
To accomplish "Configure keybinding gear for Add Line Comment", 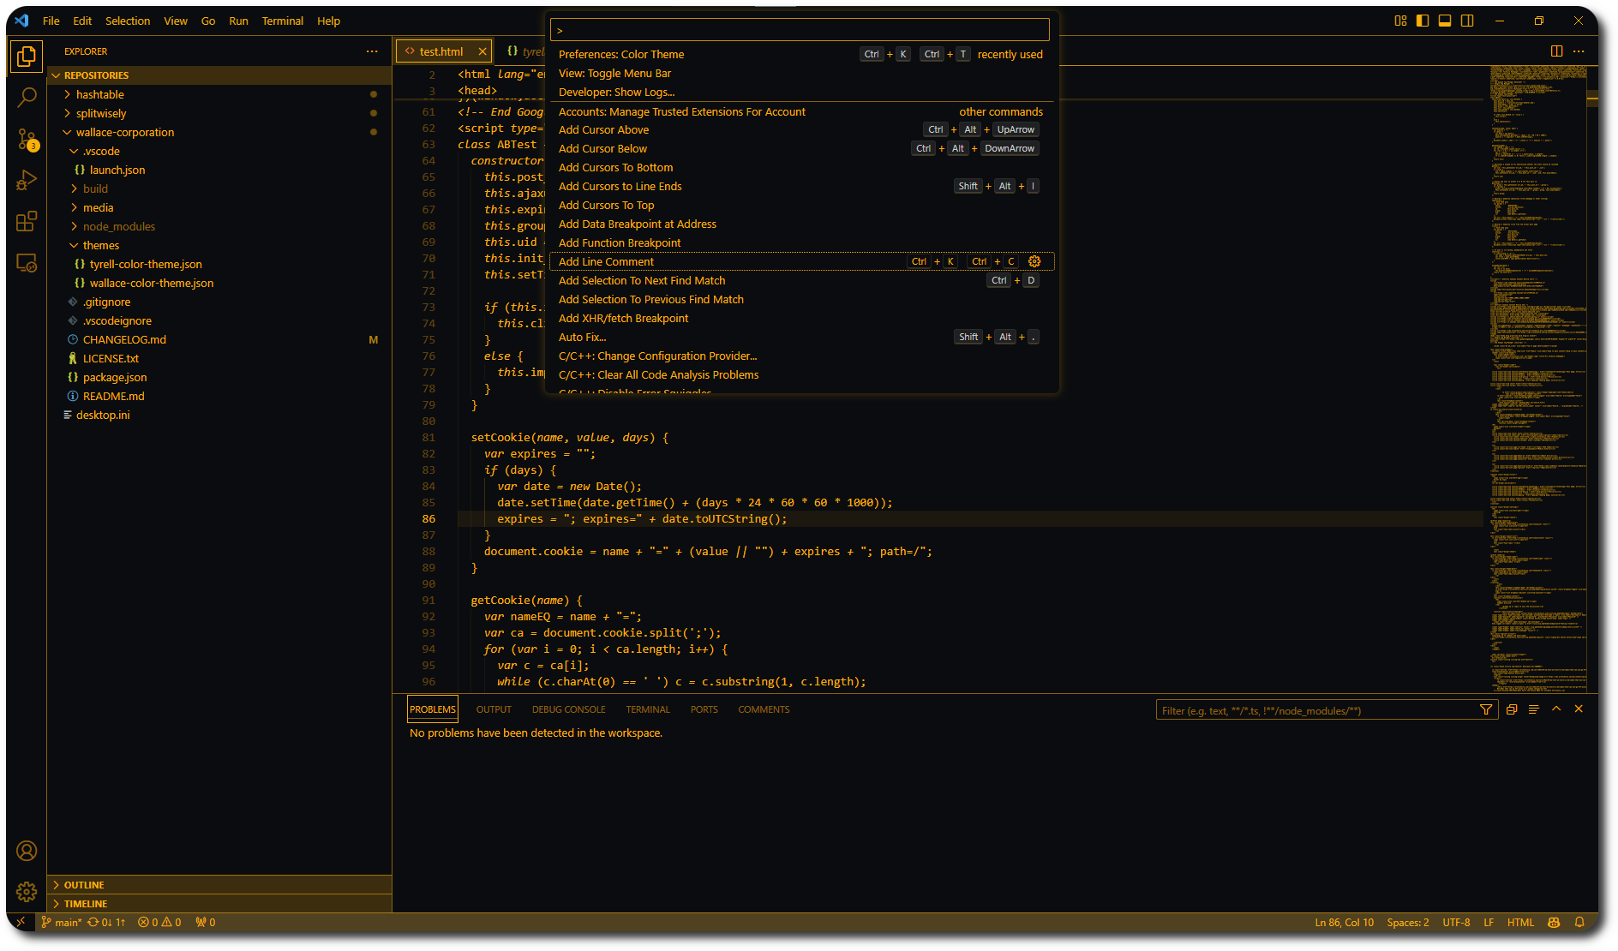I will 1034,261.
